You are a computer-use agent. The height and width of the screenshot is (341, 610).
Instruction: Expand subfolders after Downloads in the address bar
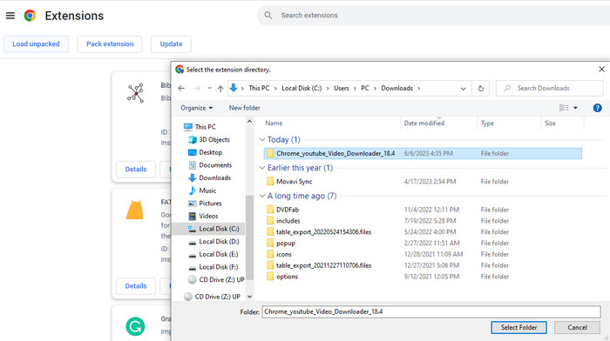click(x=419, y=88)
